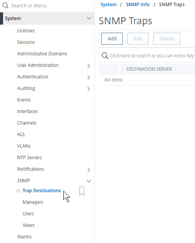
Task: Expand the User Administration submenu
Action: pos(89,66)
